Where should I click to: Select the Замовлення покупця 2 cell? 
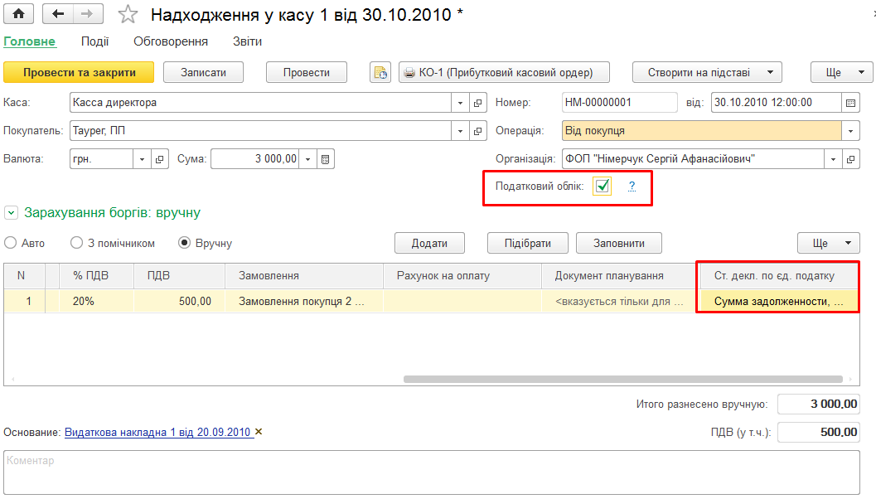(x=304, y=301)
